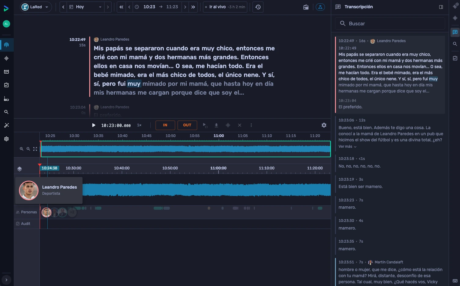Open the magic wand tool in sidebar

(6, 125)
